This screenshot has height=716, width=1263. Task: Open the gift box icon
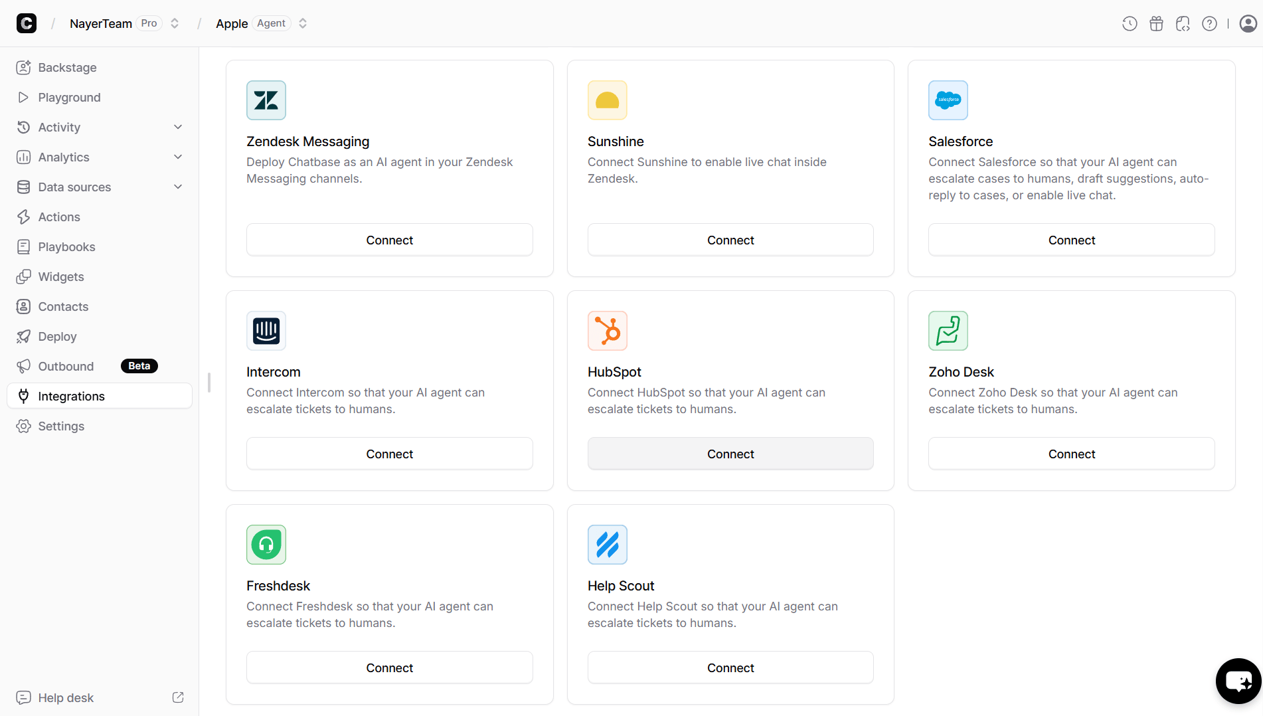tap(1156, 24)
